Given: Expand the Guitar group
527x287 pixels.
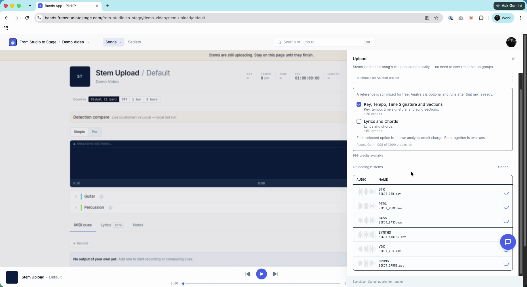Looking at the screenshot, I should click(76, 197).
